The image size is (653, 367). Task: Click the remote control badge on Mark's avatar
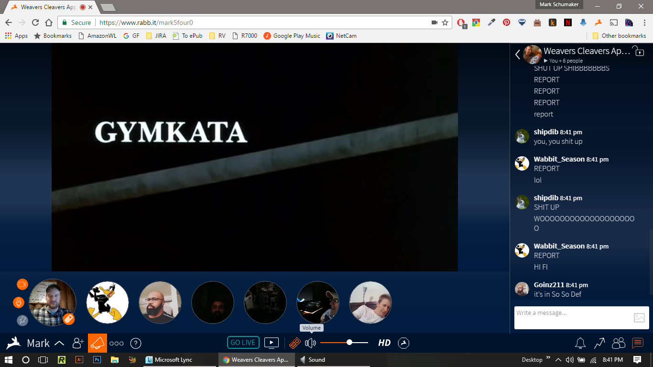(x=69, y=319)
